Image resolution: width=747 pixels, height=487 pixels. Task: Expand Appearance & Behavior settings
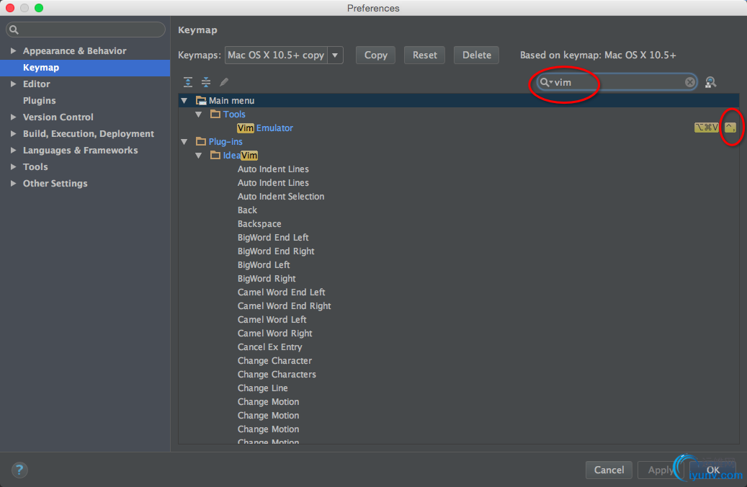(x=14, y=50)
